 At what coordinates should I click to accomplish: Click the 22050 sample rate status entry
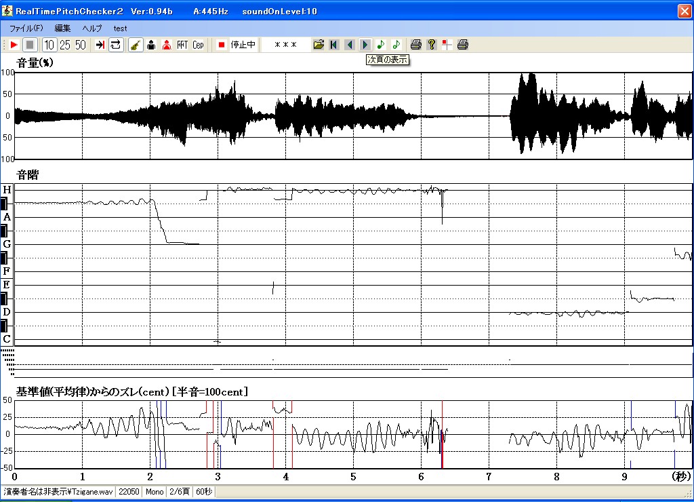129,491
